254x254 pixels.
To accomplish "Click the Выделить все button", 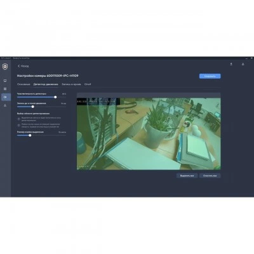I will point(187,176).
